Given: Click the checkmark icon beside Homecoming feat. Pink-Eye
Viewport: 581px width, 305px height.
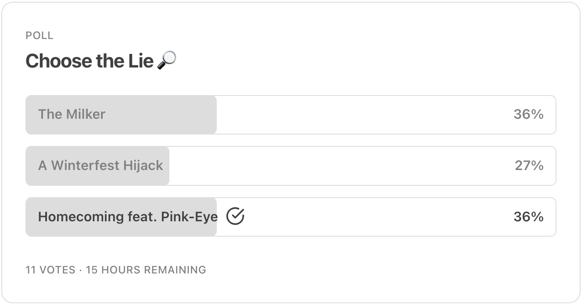Looking at the screenshot, I should 235,216.
